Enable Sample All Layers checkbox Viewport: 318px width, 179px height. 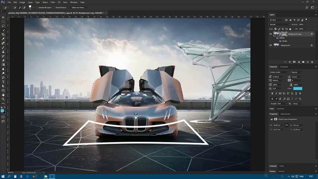point(37,7)
